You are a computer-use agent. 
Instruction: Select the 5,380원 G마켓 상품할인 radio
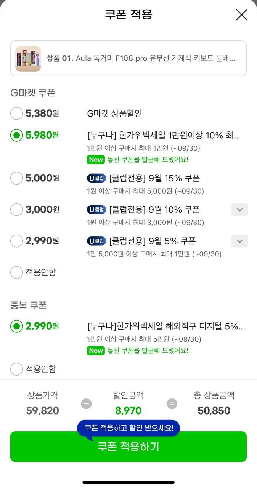(x=16, y=113)
